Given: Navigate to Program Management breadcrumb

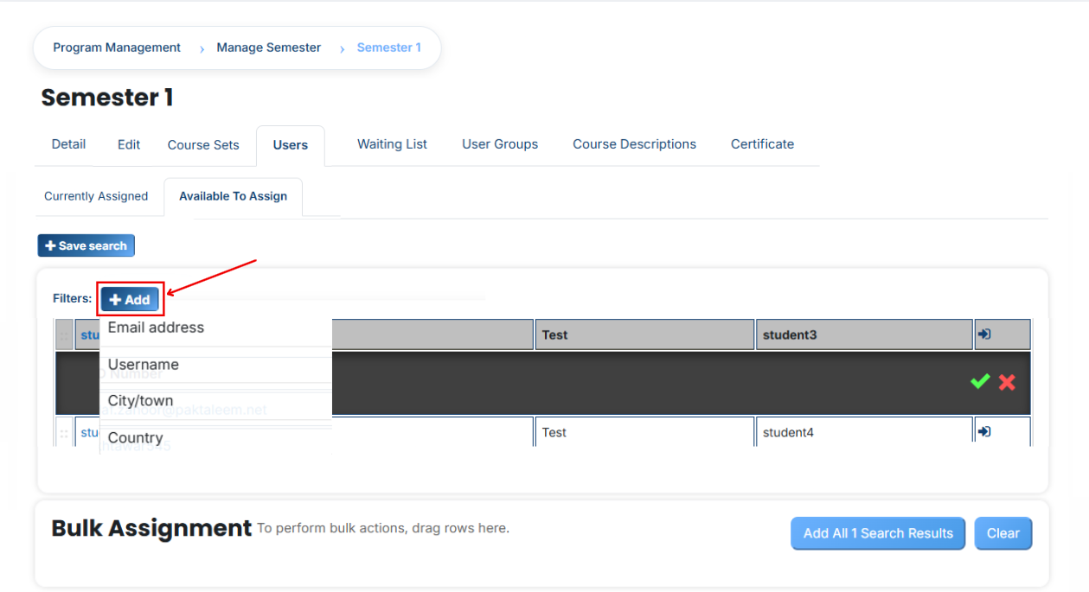Looking at the screenshot, I should pyautogui.click(x=117, y=48).
